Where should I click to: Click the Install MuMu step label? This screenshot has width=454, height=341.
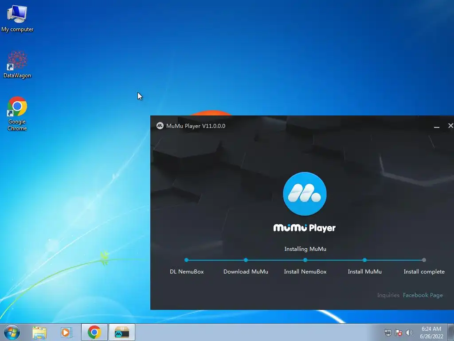click(x=364, y=272)
